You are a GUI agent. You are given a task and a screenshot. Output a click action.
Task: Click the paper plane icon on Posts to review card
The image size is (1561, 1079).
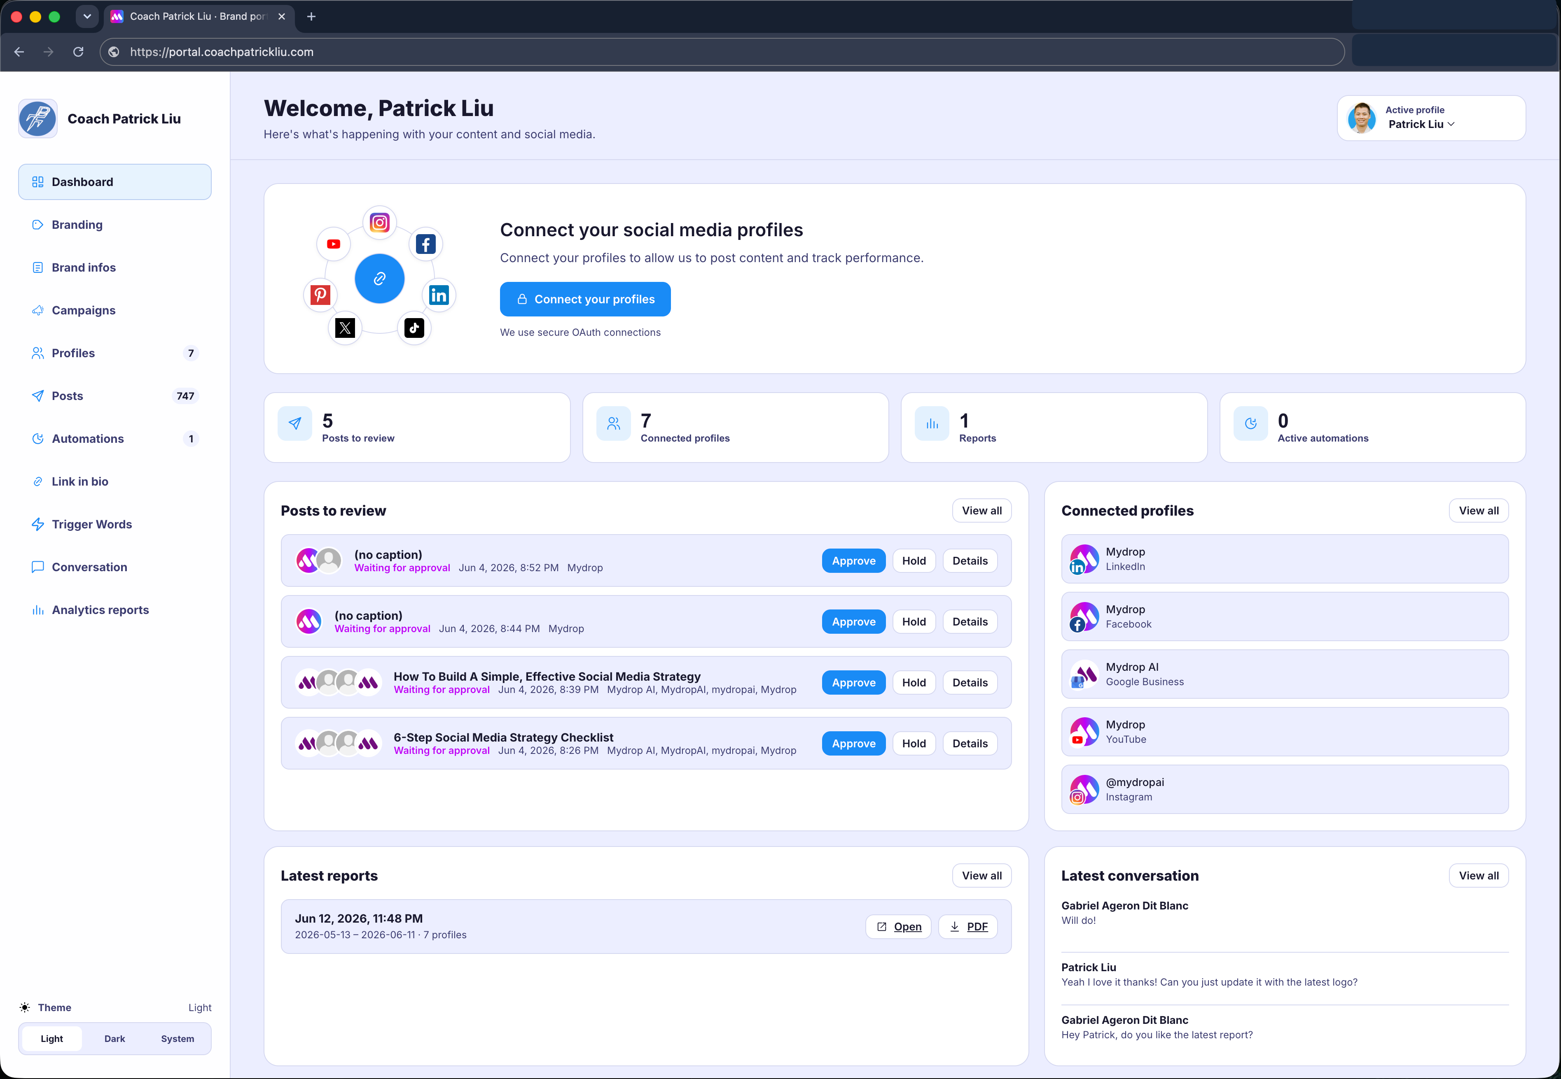point(295,424)
